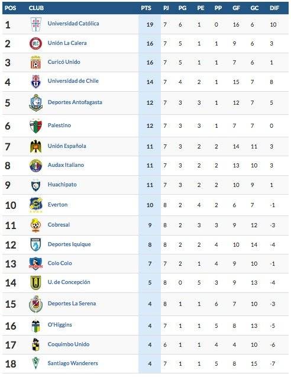The image size is (291, 377).
Task: Click the Palestino shield crest
Action: (35, 125)
